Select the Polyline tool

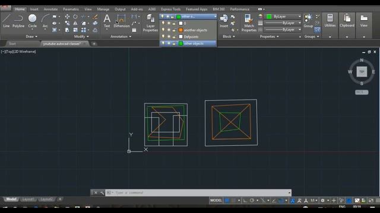coord(18,21)
